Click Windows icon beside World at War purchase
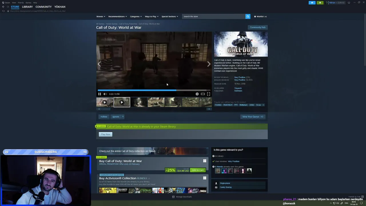Image resolution: width=366 pixels, height=206 pixels. click(x=204, y=161)
